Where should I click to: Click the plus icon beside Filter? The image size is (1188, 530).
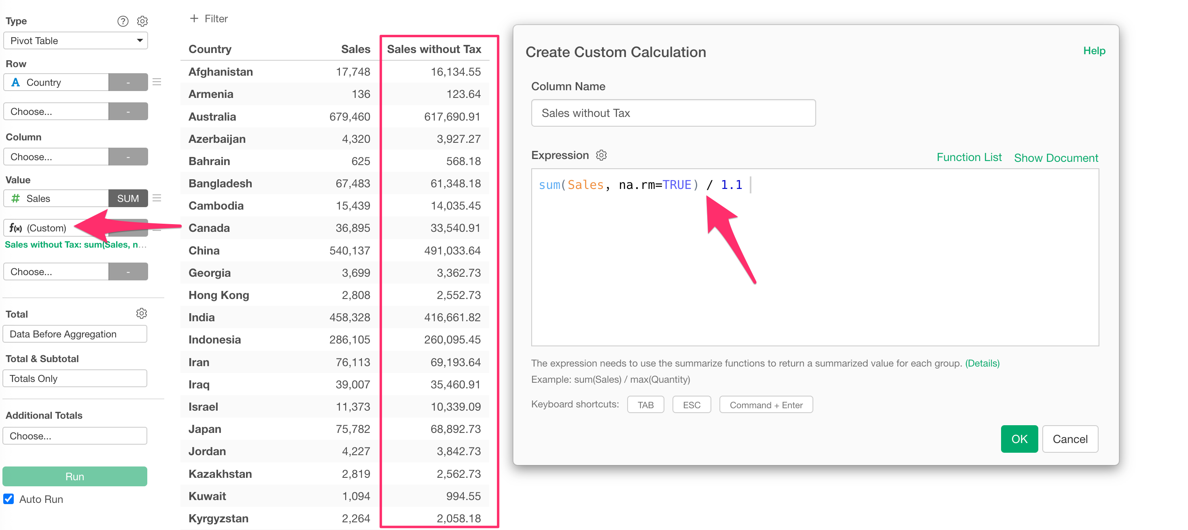(194, 19)
